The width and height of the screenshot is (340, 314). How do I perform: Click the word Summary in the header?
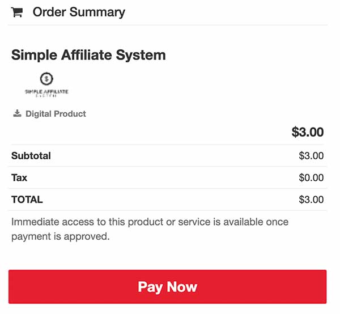(97, 12)
